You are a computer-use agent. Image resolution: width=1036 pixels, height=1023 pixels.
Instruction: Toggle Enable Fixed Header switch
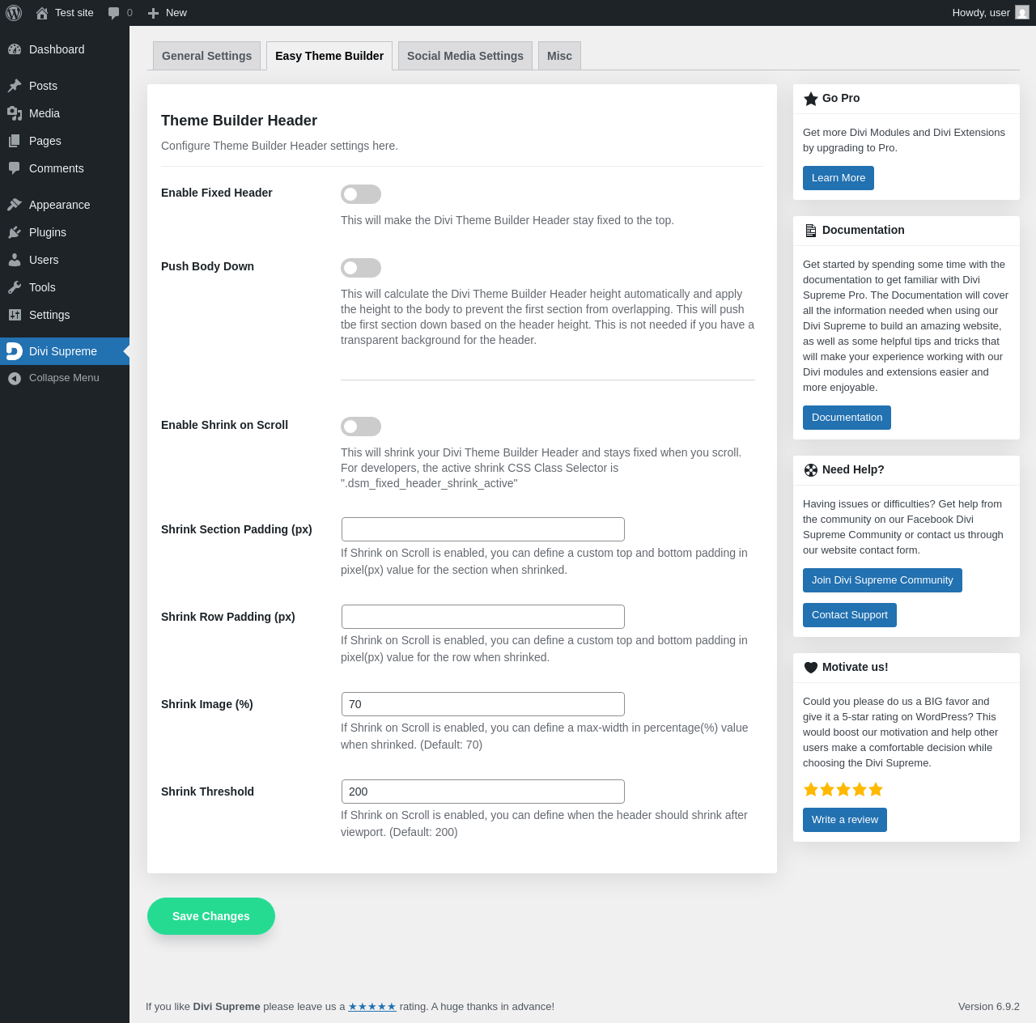pos(361,194)
